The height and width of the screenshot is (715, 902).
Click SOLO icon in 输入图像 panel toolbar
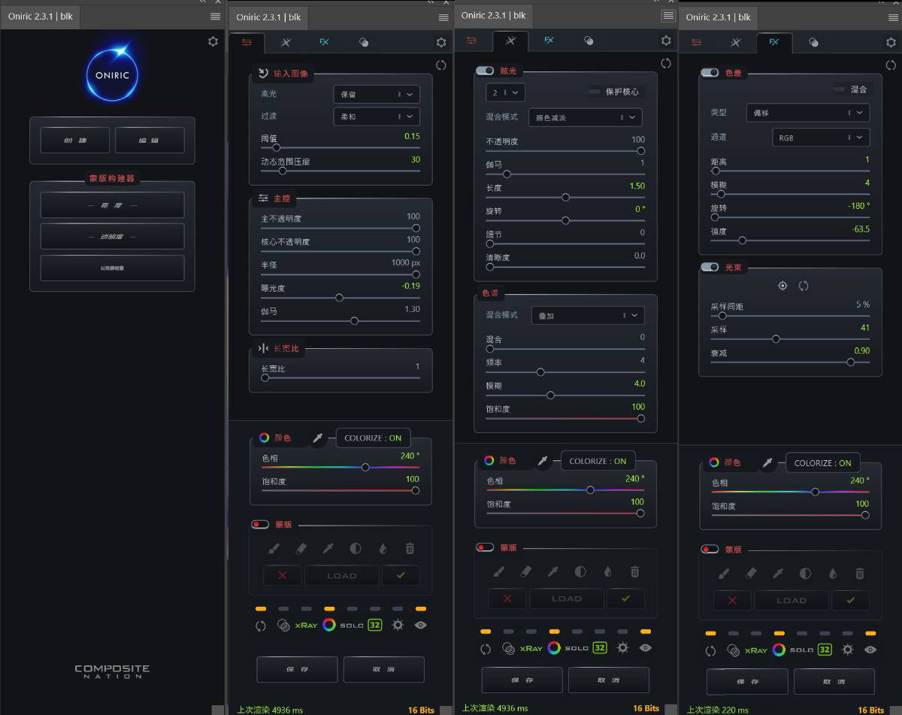[x=351, y=626]
